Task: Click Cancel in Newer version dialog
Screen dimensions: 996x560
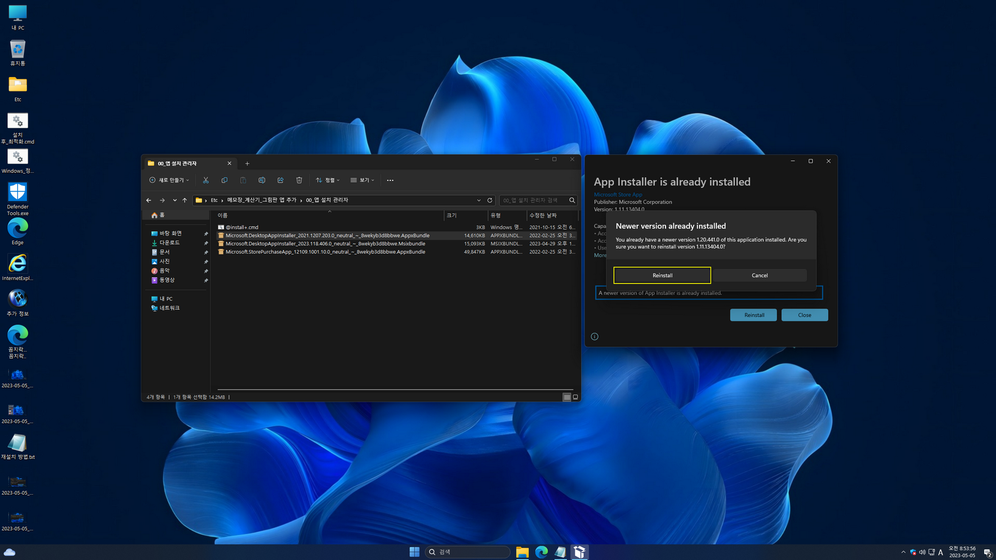Action: point(760,275)
